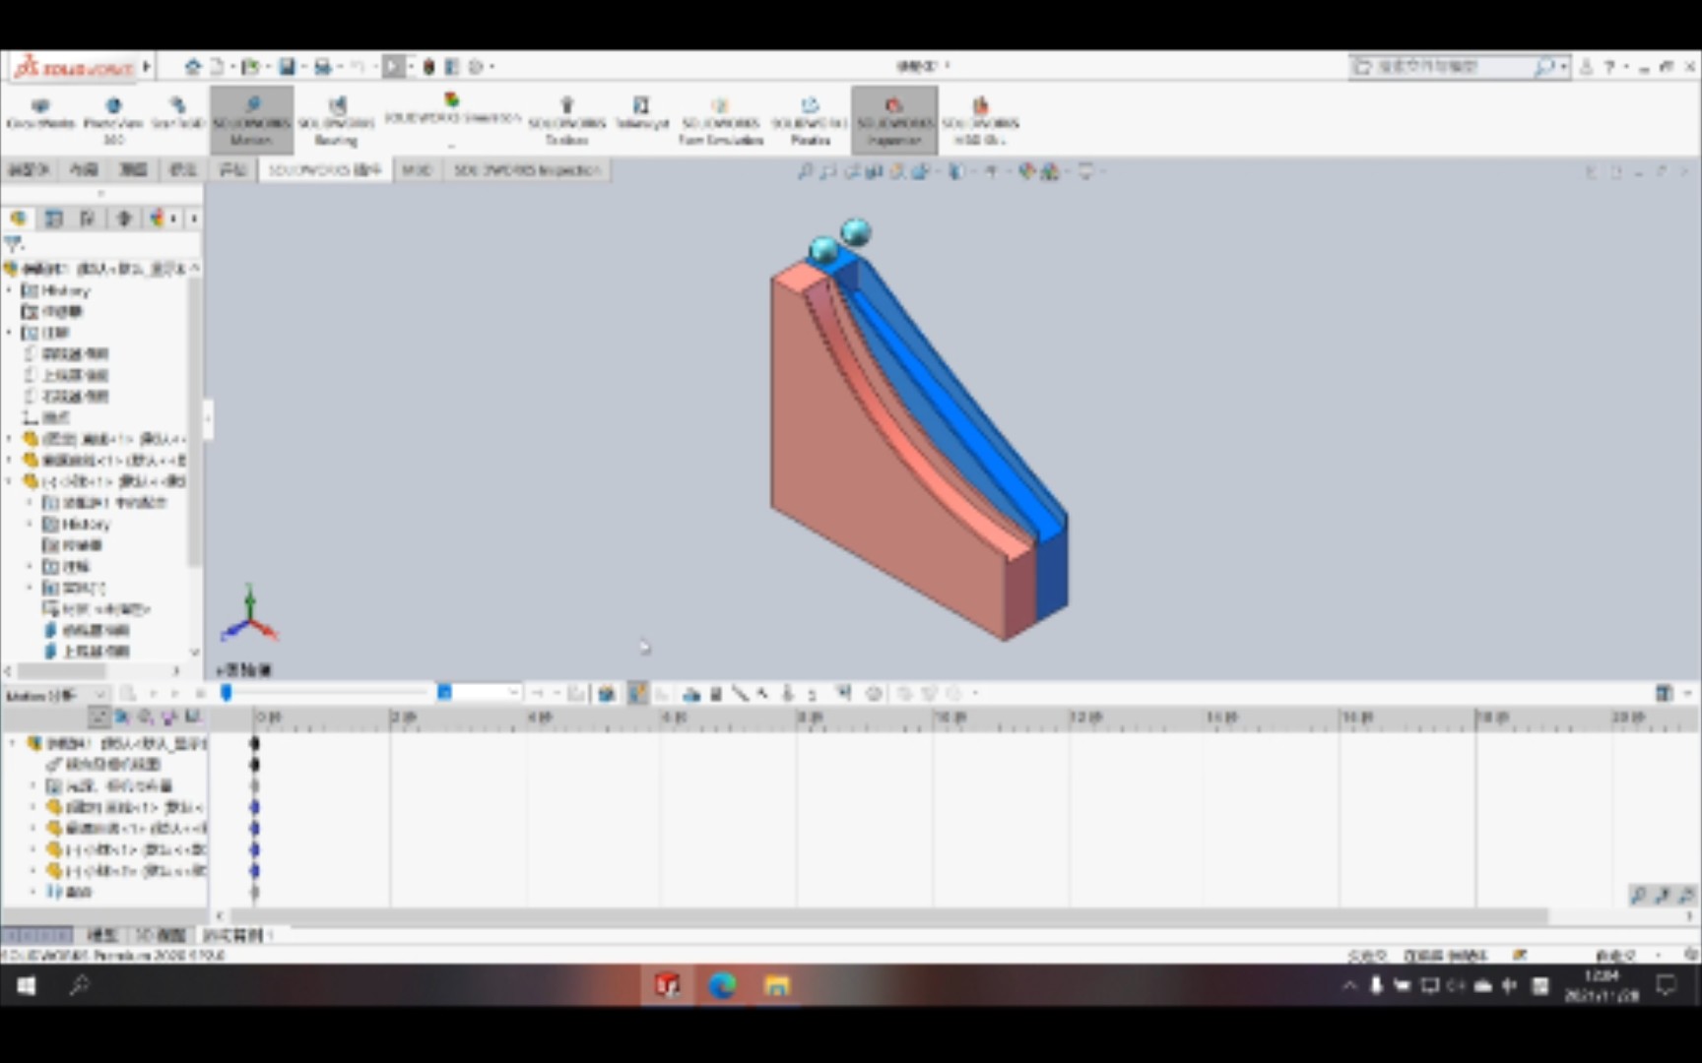Image resolution: width=1702 pixels, height=1063 pixels.
Task: Open Windows search from the taskbar
Action: point(79,985)
